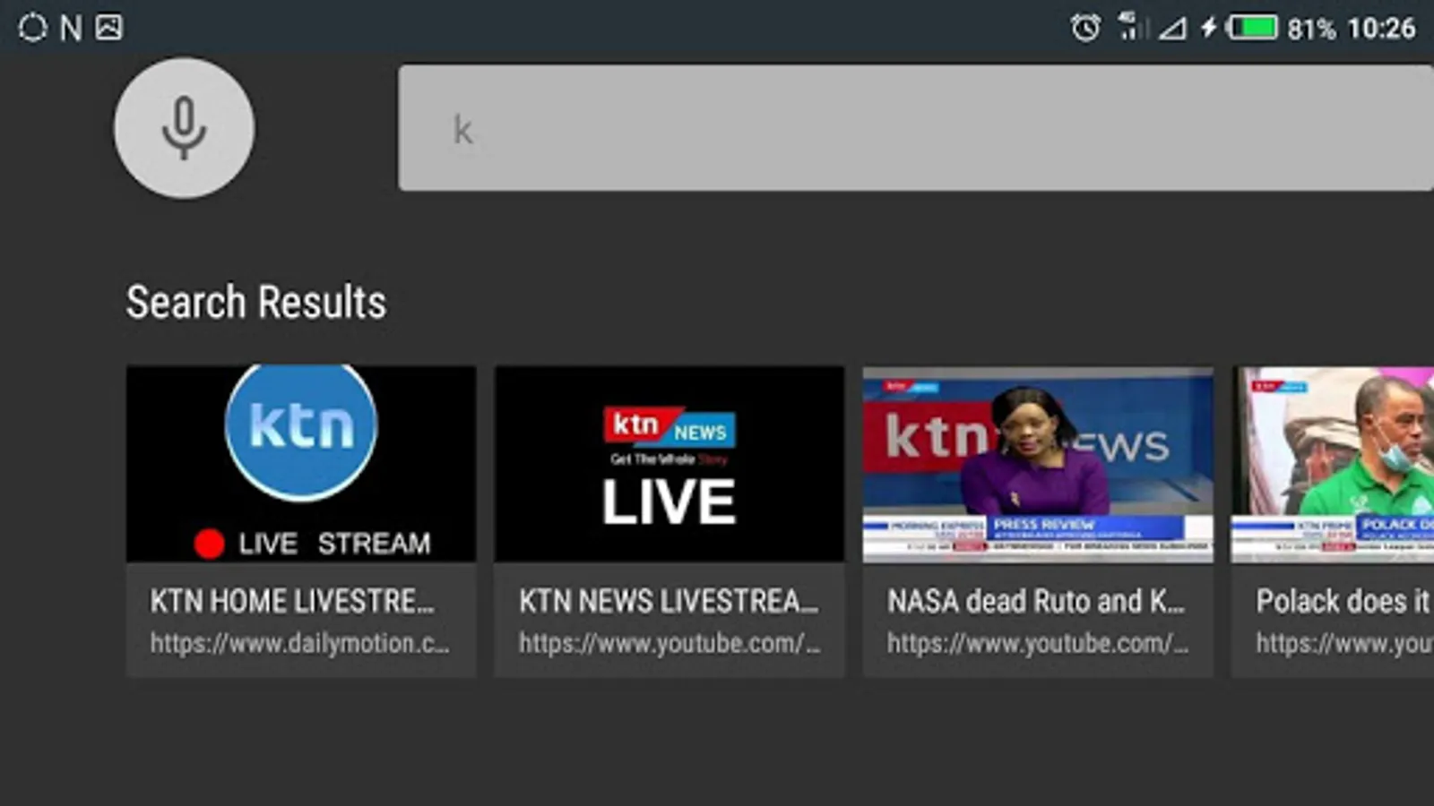Select "NASA dead Ruto and K..." title
This screenshot has height=806, width=1434.
click(x=1036, y=601)
